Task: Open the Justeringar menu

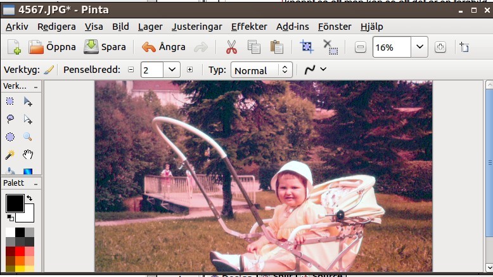Action: click(197, 27)
